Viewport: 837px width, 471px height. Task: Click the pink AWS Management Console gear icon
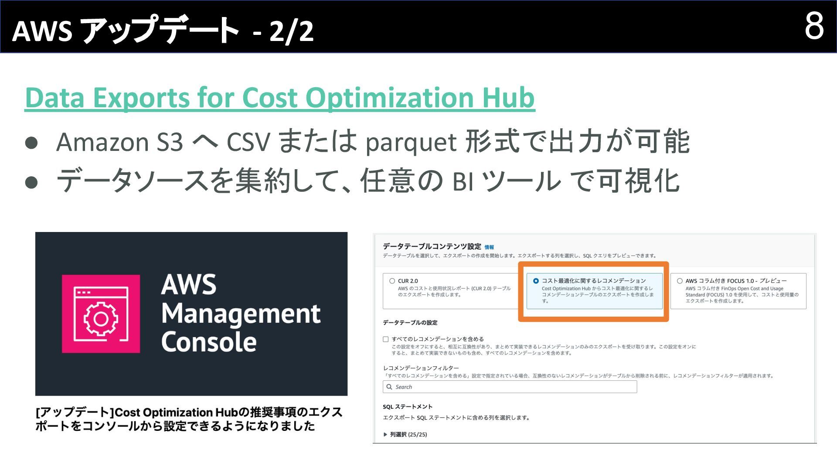pyautogui.click(x=101, y=314)
